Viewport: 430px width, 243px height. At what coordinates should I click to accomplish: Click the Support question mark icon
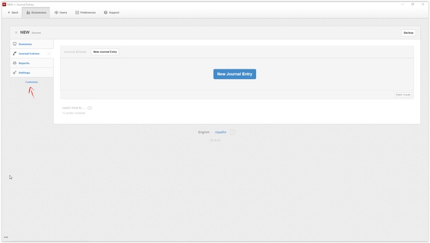[x=106, y=13]
